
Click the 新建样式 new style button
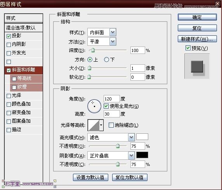click(x=197, y=39)
